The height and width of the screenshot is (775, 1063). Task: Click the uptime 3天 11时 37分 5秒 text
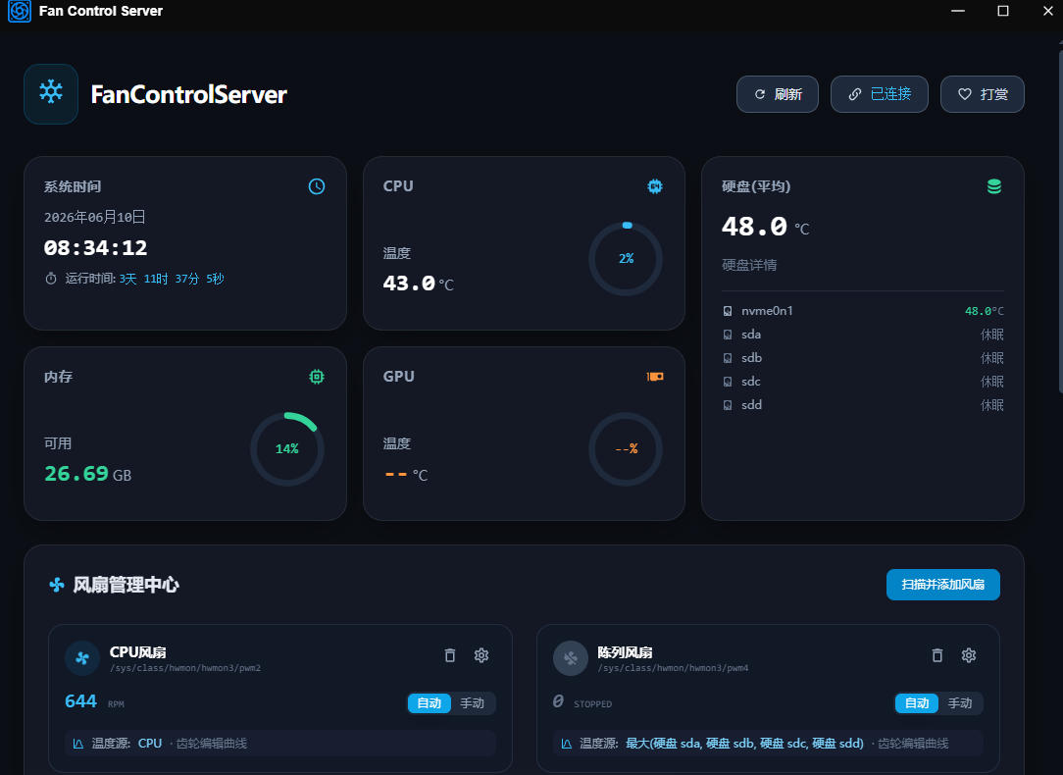tap(172, 279)
